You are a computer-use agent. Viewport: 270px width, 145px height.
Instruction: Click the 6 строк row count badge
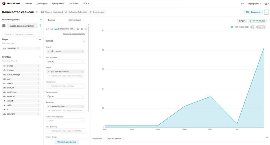242,21
